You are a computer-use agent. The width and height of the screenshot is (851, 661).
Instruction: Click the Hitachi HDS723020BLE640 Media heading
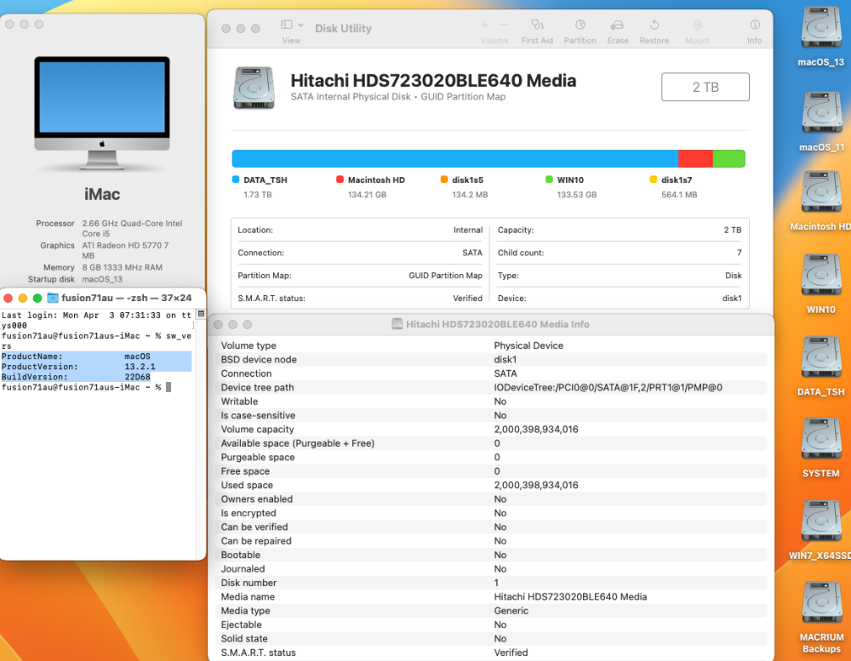tap(433, 80)
